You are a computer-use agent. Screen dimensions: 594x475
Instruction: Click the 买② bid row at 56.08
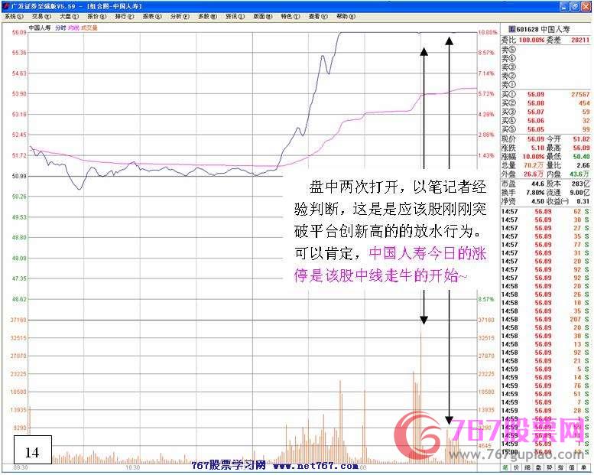(x=546, y=103)
